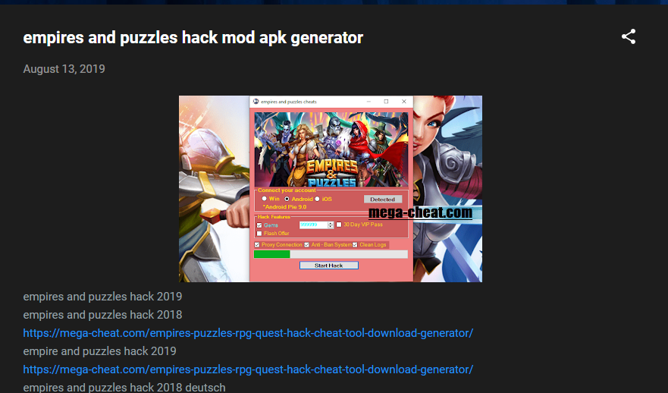The height and width of the screenshot is (393, 668).
Task: Check the Flash Offer box
Action: point(259,234)
